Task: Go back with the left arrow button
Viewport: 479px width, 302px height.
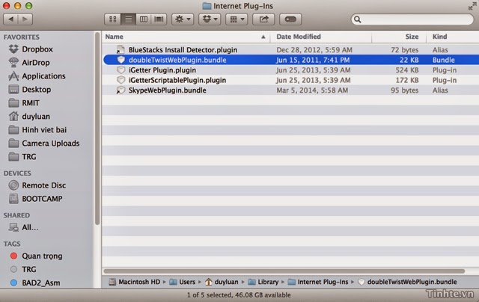Action: click(x=10, y=19)
